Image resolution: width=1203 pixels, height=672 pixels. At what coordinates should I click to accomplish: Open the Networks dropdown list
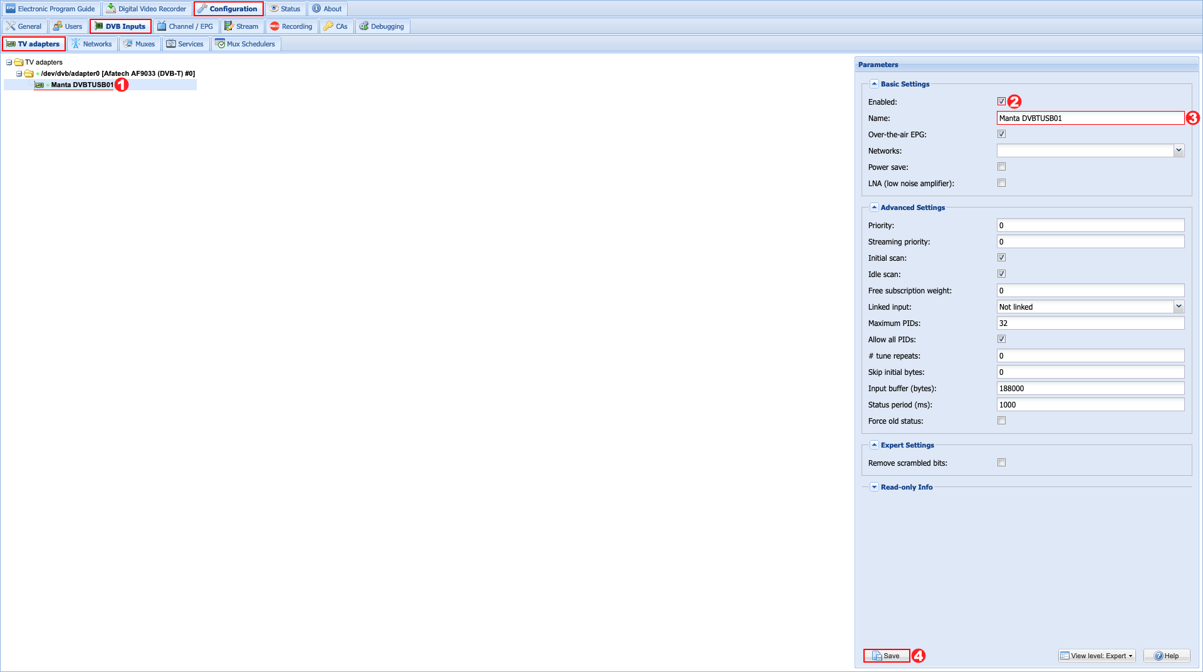[x=1179, y=150]
